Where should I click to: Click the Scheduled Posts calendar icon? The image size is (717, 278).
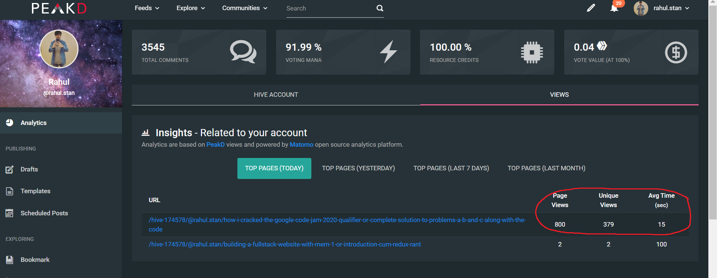coord(10,213)
